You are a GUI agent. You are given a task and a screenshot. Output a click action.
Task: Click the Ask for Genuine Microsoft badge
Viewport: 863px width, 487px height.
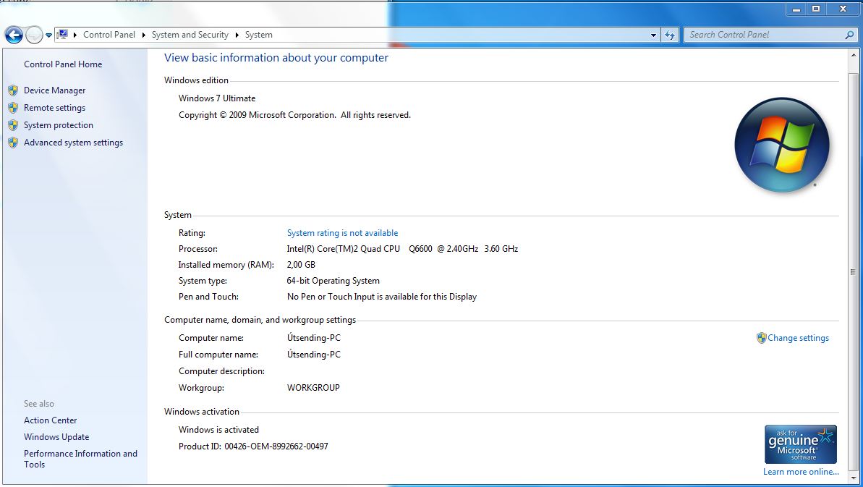[800, 444]
